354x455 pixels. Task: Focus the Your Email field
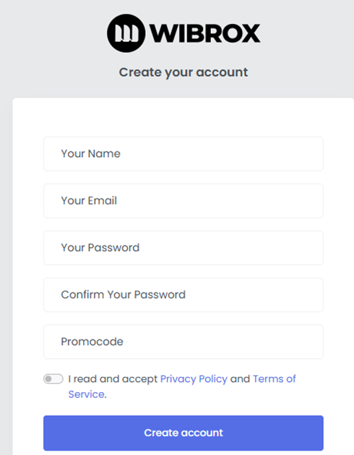click(184, 201)
